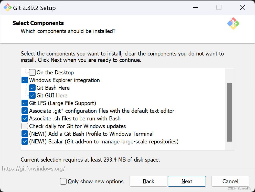Enable the On the Desktop checkbox
The width and height of the screenshot is (255, 192).
(33, 72)
